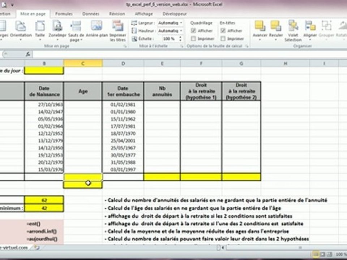The height and width of the screenshot is (260, 347).
Task: Switch to the Formules tab
Action: [x=64, y=14]
